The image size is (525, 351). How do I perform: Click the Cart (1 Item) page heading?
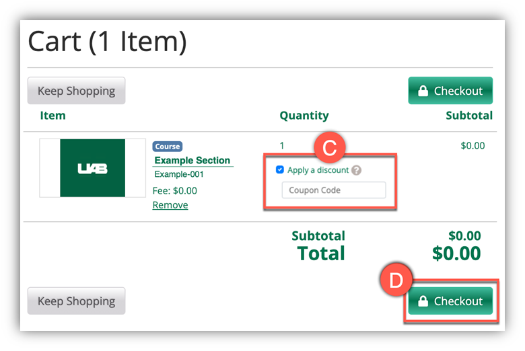(x=107, y=42)
